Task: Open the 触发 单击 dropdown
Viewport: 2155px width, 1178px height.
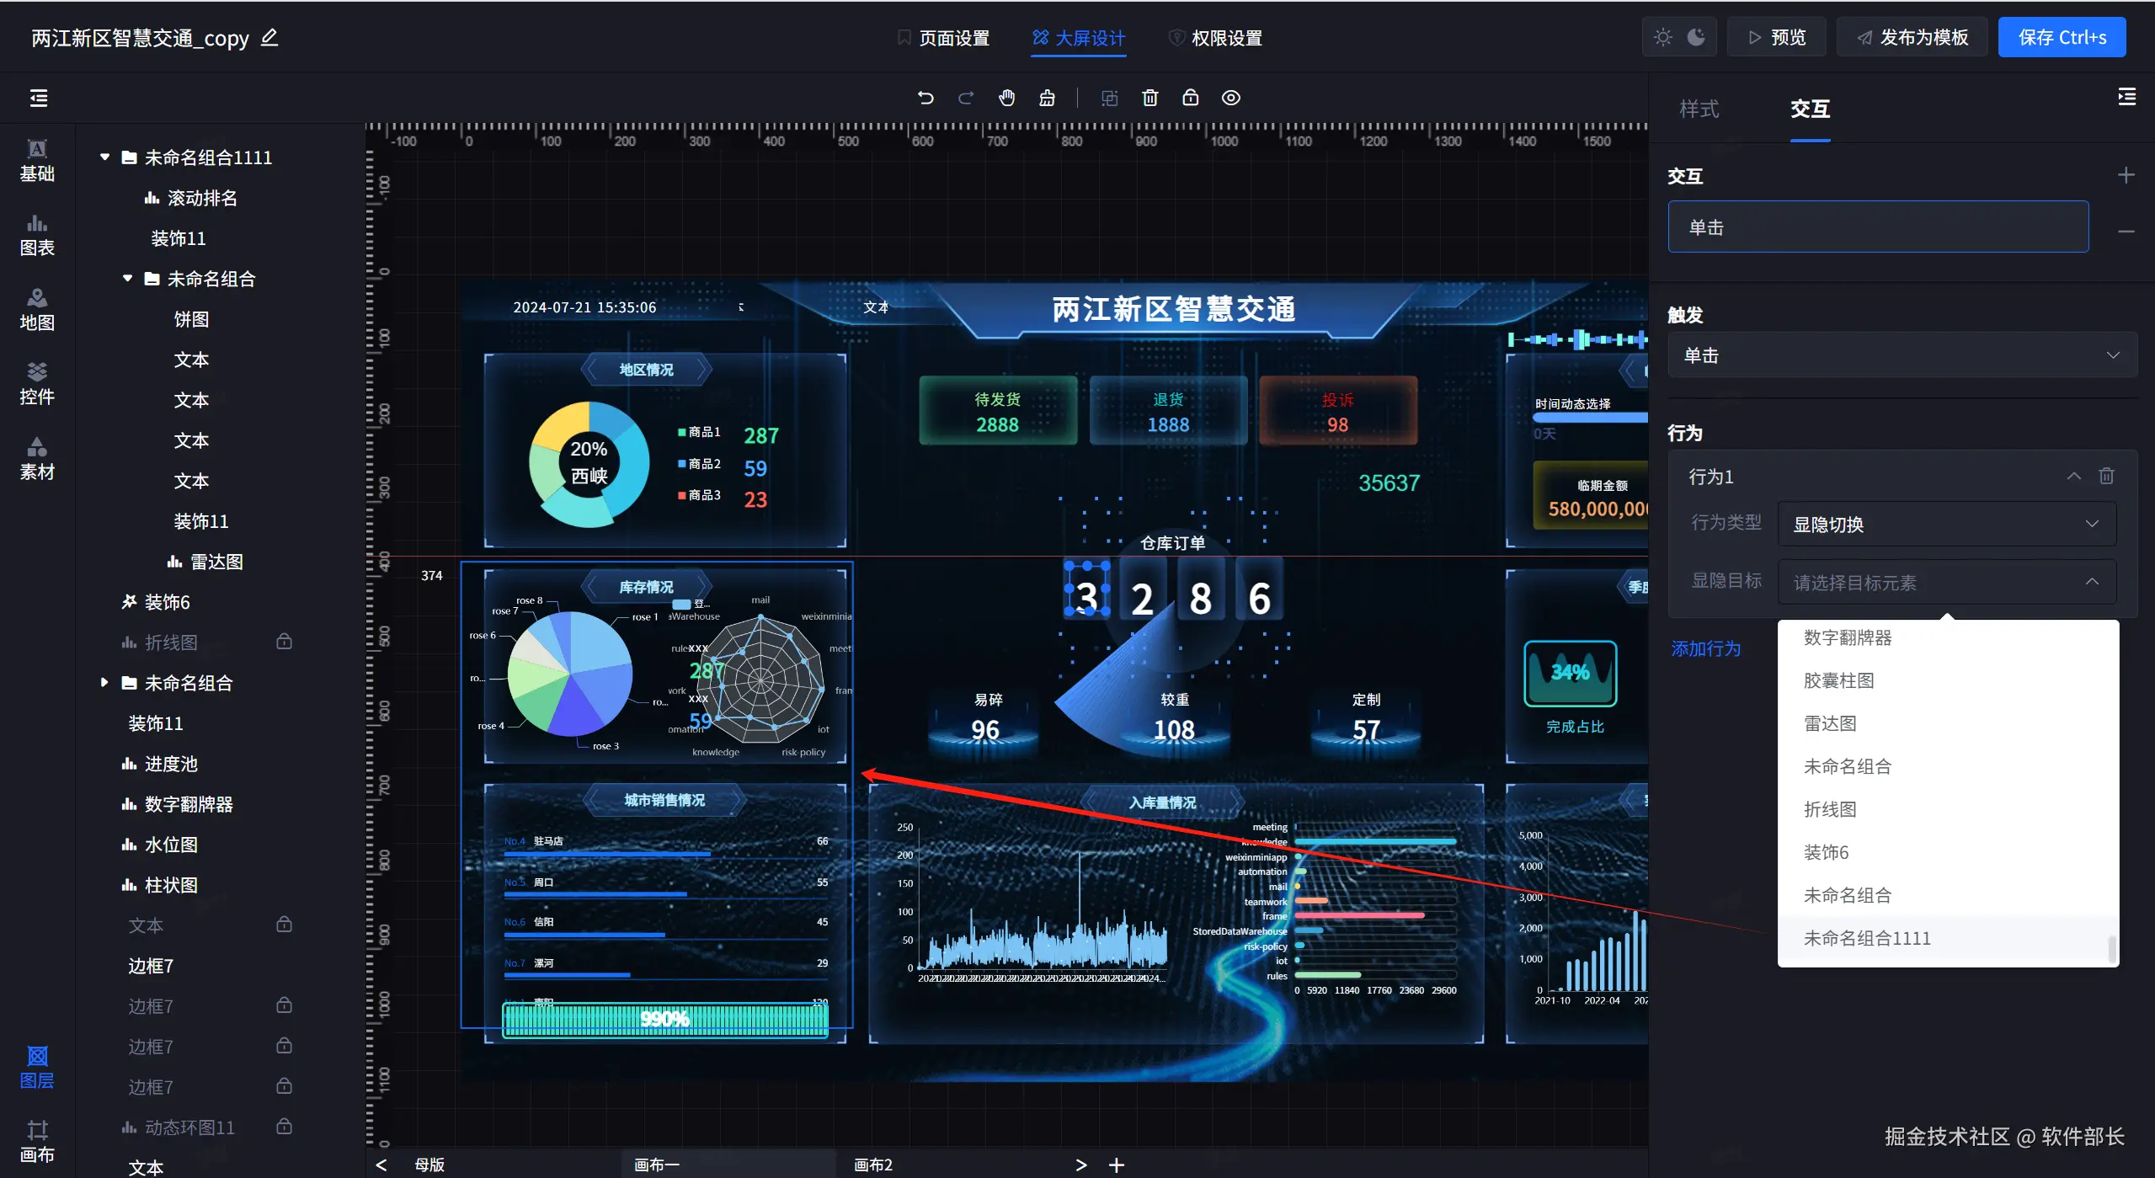Action: (1902, 355)
